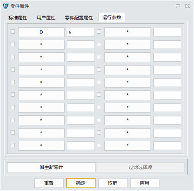Click the 重置 button
194x191 pixels.
click(49, 183)
